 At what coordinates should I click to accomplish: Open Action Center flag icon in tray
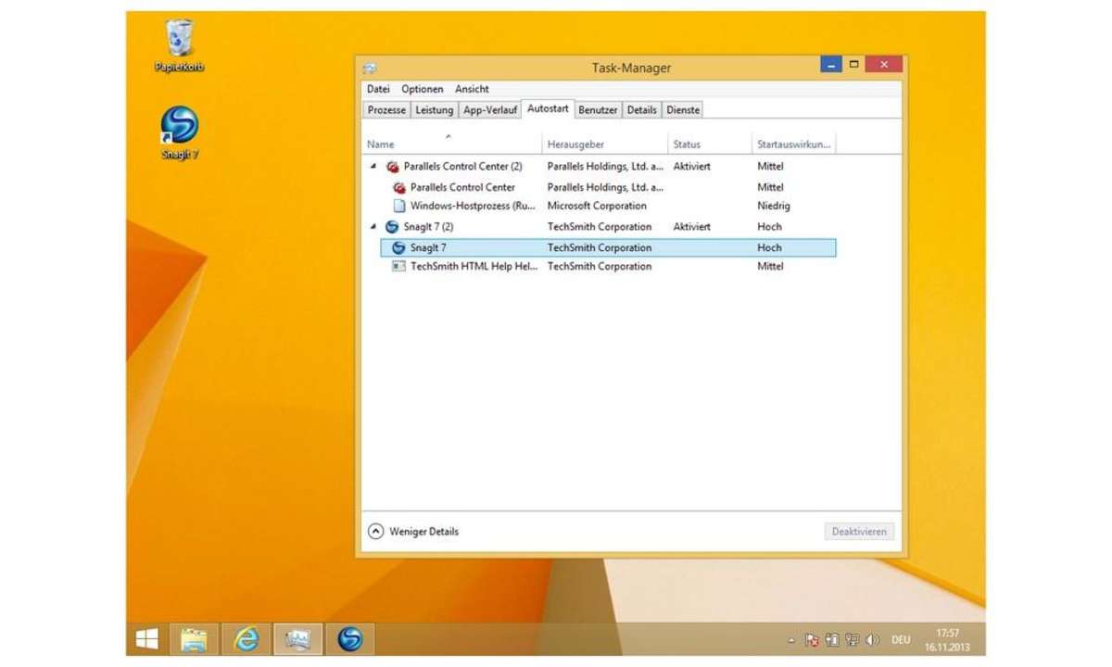click(812, 639)
